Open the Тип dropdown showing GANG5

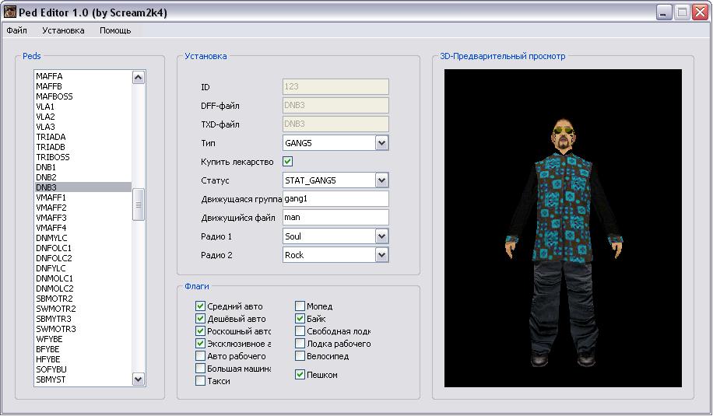point(381,143)
